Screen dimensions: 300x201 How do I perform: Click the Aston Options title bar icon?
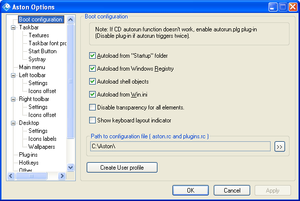click(6, 7)
